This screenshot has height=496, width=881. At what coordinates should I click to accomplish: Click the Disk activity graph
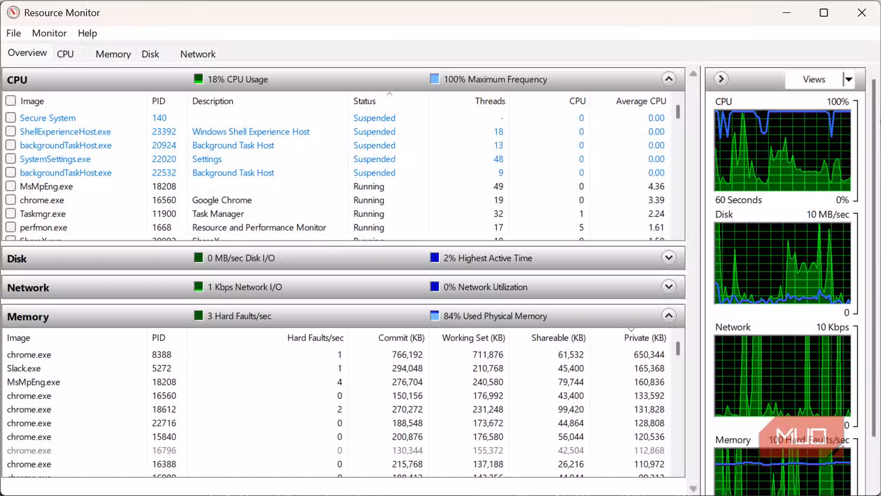[x=782, y=263]
